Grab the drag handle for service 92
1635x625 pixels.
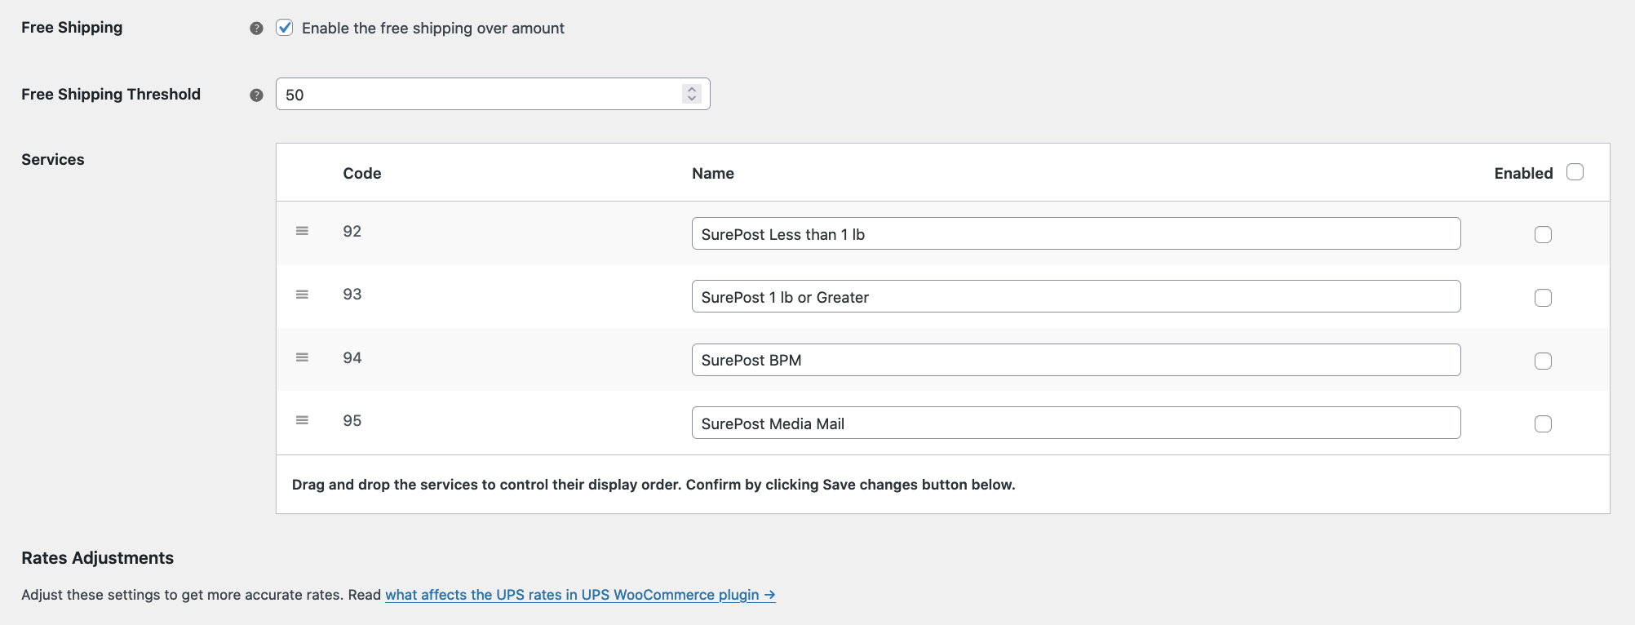tap(302, 231)
